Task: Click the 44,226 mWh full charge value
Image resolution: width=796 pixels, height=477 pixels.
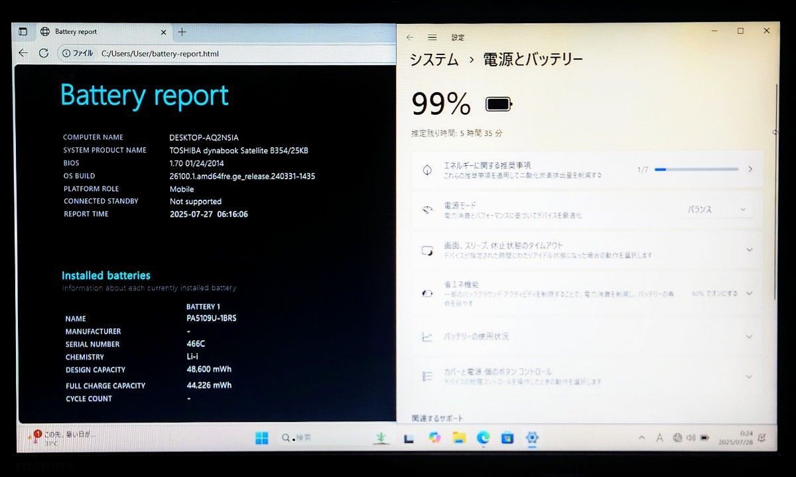Action: 209,385
